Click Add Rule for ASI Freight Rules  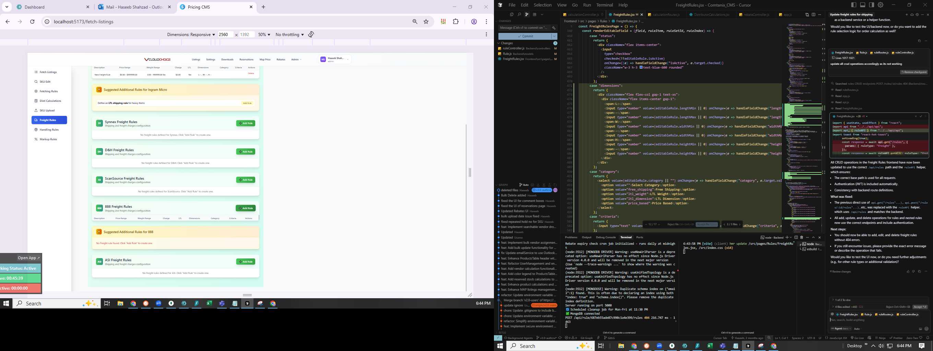click(246, 262)
